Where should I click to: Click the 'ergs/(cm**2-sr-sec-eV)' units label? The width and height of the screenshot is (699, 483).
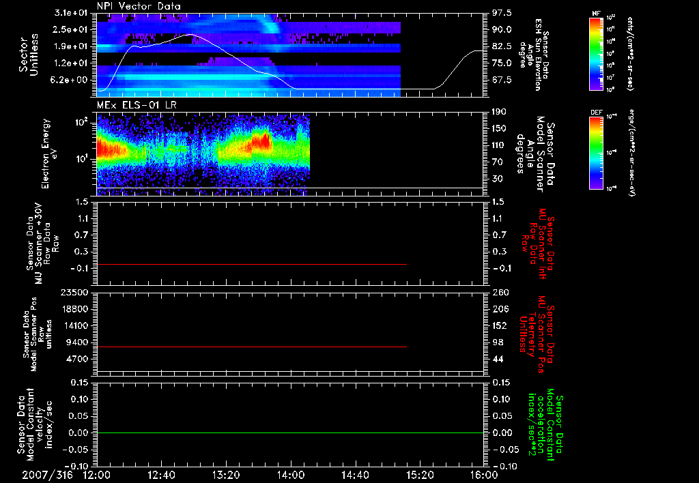click(631, 153)
